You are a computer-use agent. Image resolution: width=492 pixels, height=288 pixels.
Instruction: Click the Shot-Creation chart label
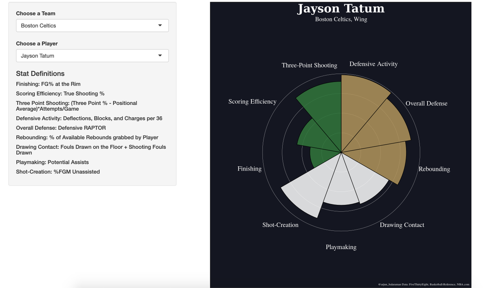[x=280, y=225]
